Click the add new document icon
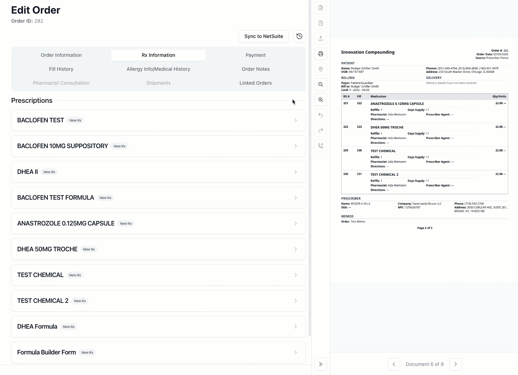The image size is (518, 375). (x=320, y=7)
